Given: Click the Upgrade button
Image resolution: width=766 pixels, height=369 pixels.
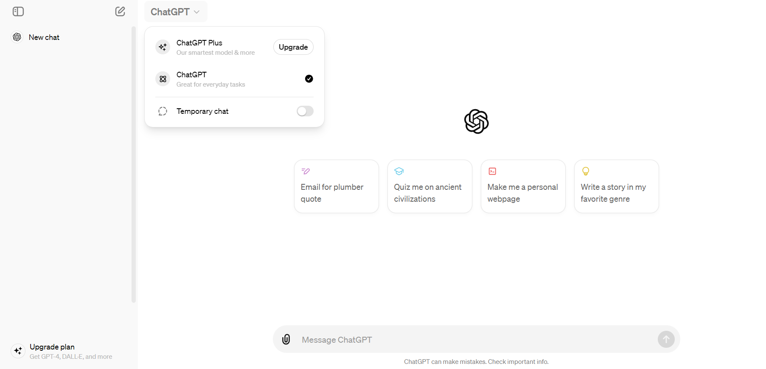Looking at the screenshot, I should pyautogui.click(x=293, y=47).
